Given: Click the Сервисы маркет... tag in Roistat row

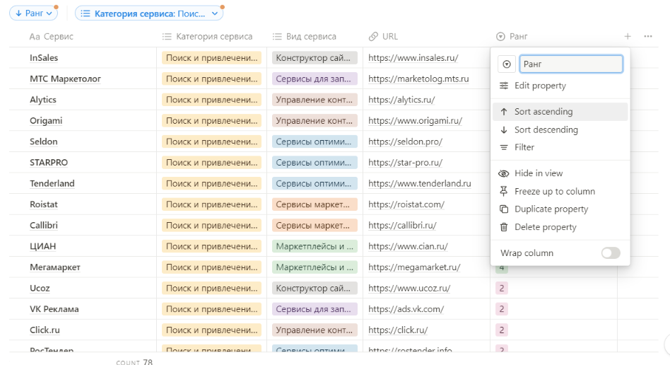Looking at the screenshot, I should click(315, 204).
